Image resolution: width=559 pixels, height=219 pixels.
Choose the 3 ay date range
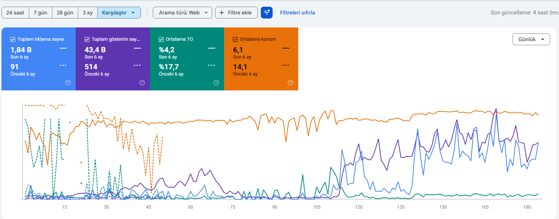(x=88, y=13)
